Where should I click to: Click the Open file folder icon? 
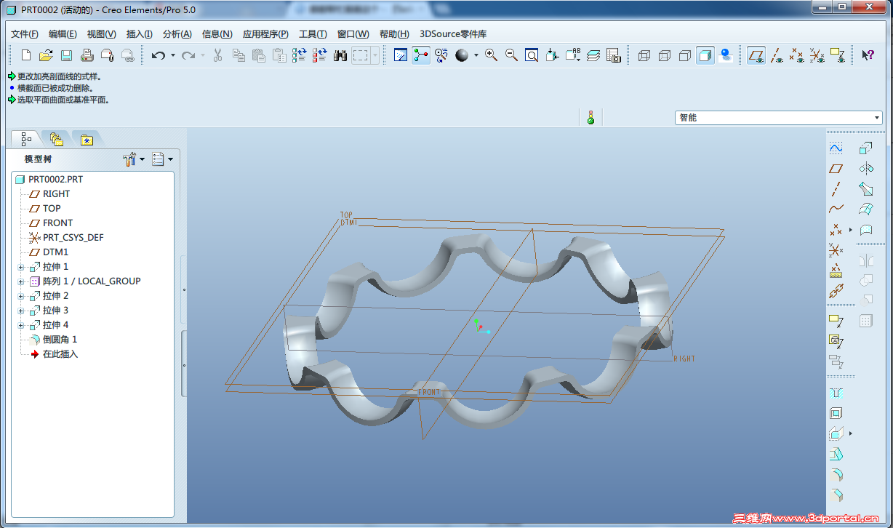coord(46,55)
